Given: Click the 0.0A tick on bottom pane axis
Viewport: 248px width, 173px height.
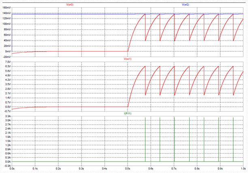Looking at the screenshot, I should click(x=7, y=161).
